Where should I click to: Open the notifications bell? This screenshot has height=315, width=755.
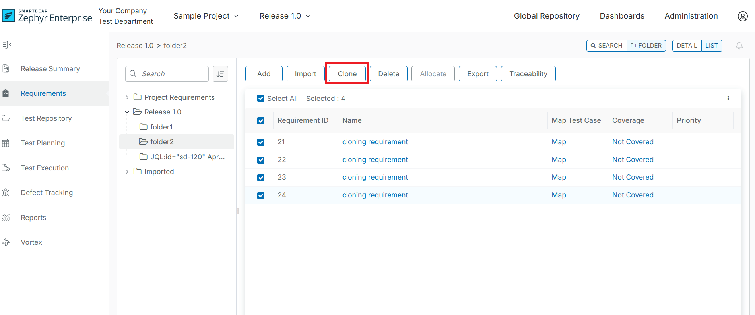point(739,46)
